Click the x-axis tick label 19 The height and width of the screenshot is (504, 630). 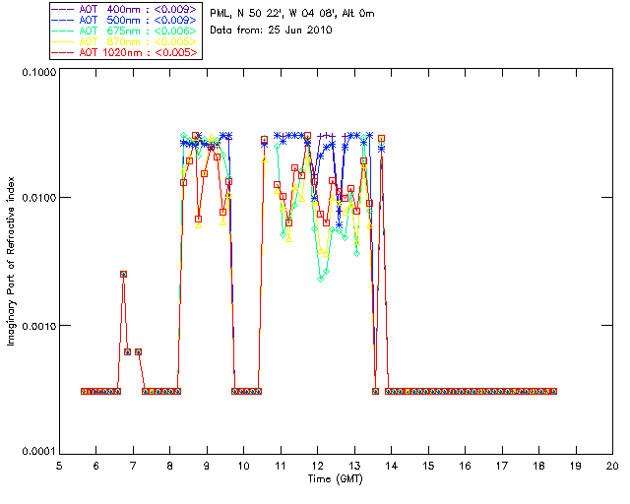[x=576, y=467]
